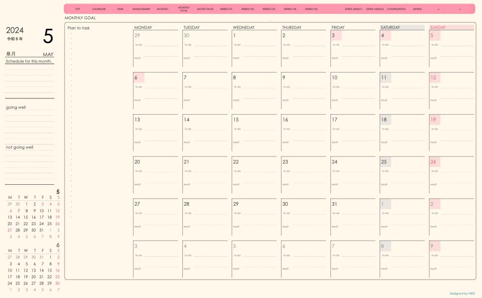Select day 27 in the main grid
Viewport: 482px width, 298px height.
(137, 204)
